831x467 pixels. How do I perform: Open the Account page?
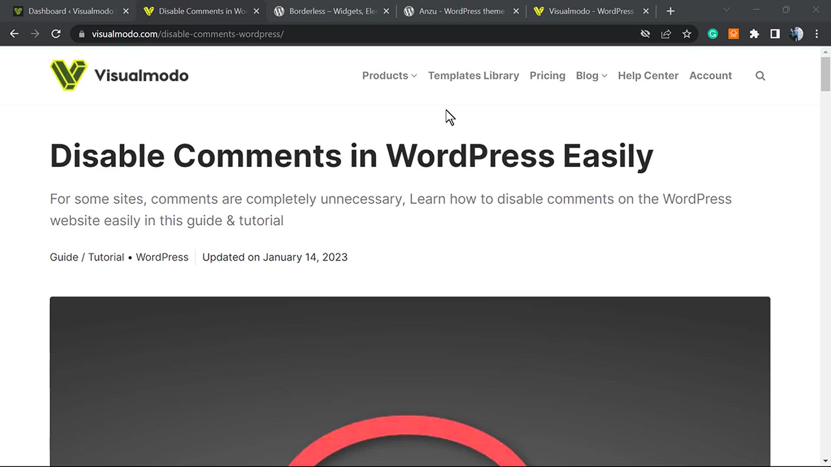point(710,76)
